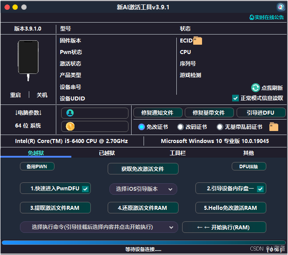Click the 4.还原激活文件RAM button
This screenshot has height=255, width=288.
point(143,208)
